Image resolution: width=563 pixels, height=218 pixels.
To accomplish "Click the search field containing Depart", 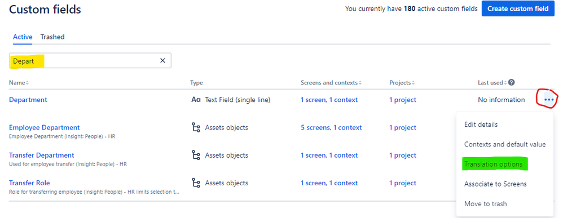I will point(90,61).
